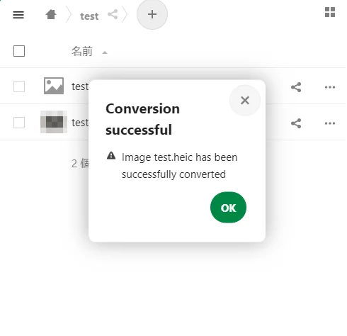
Task: Open the new file plus button
Action: point(152,14)
